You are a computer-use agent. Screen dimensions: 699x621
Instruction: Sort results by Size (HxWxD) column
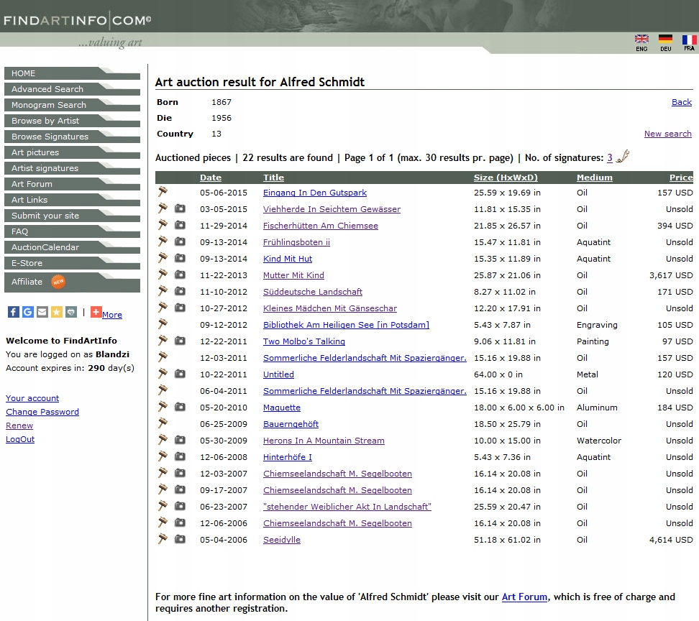tap(506, 178)
